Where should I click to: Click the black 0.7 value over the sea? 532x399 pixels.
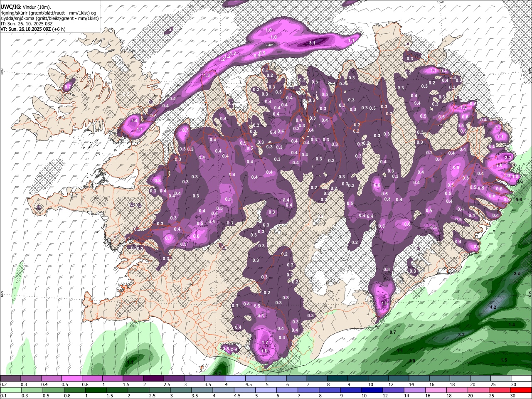pos(393,332)
